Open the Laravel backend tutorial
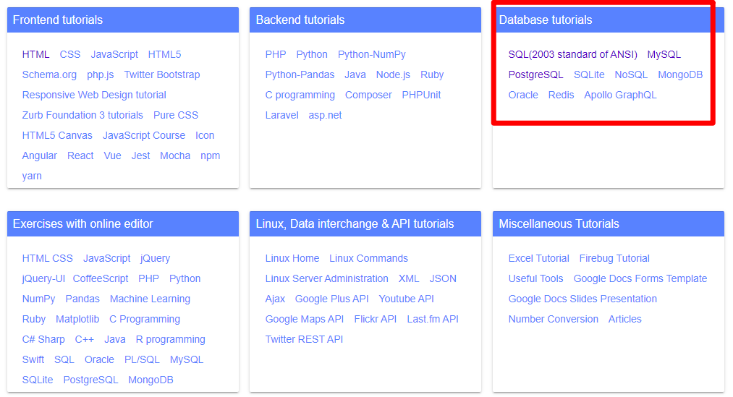The image size is (733, 397). tap(281, 116)
